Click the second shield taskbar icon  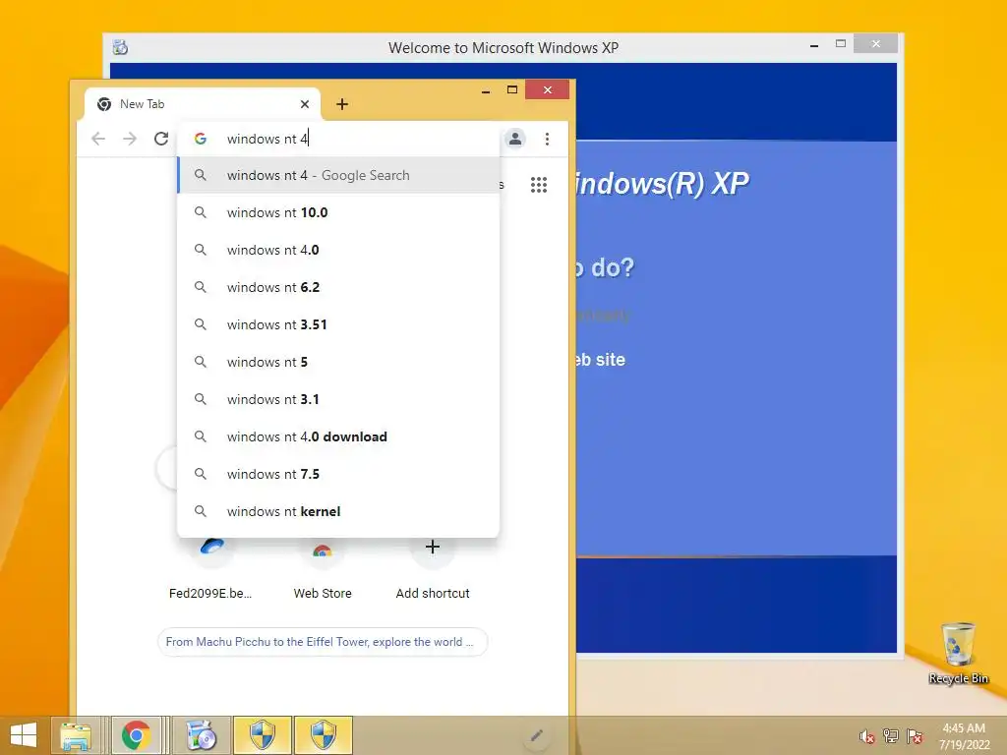[x=323, y=735]
